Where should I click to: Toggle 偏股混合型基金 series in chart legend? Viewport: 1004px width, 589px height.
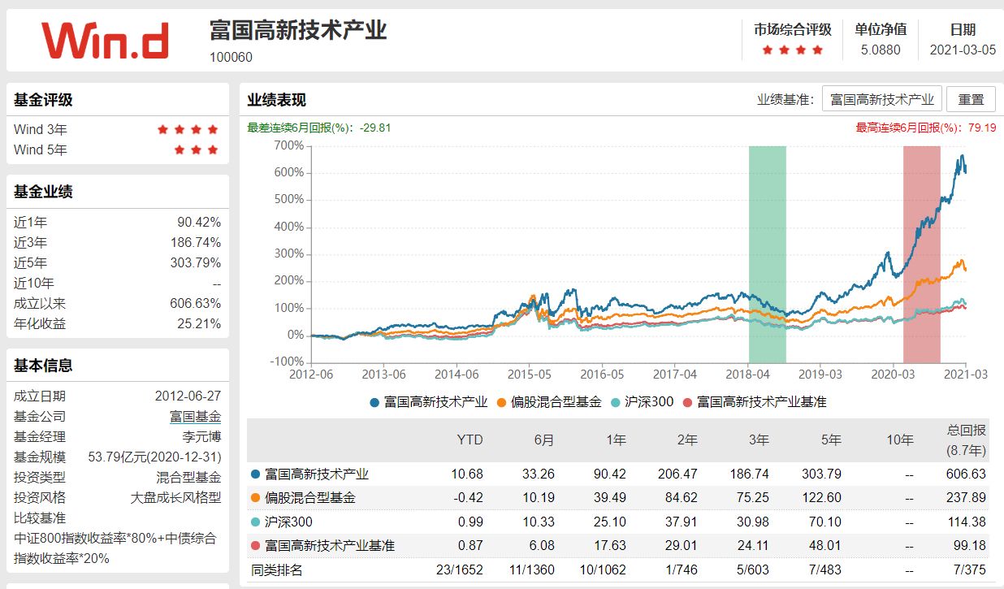pos(549,401)
